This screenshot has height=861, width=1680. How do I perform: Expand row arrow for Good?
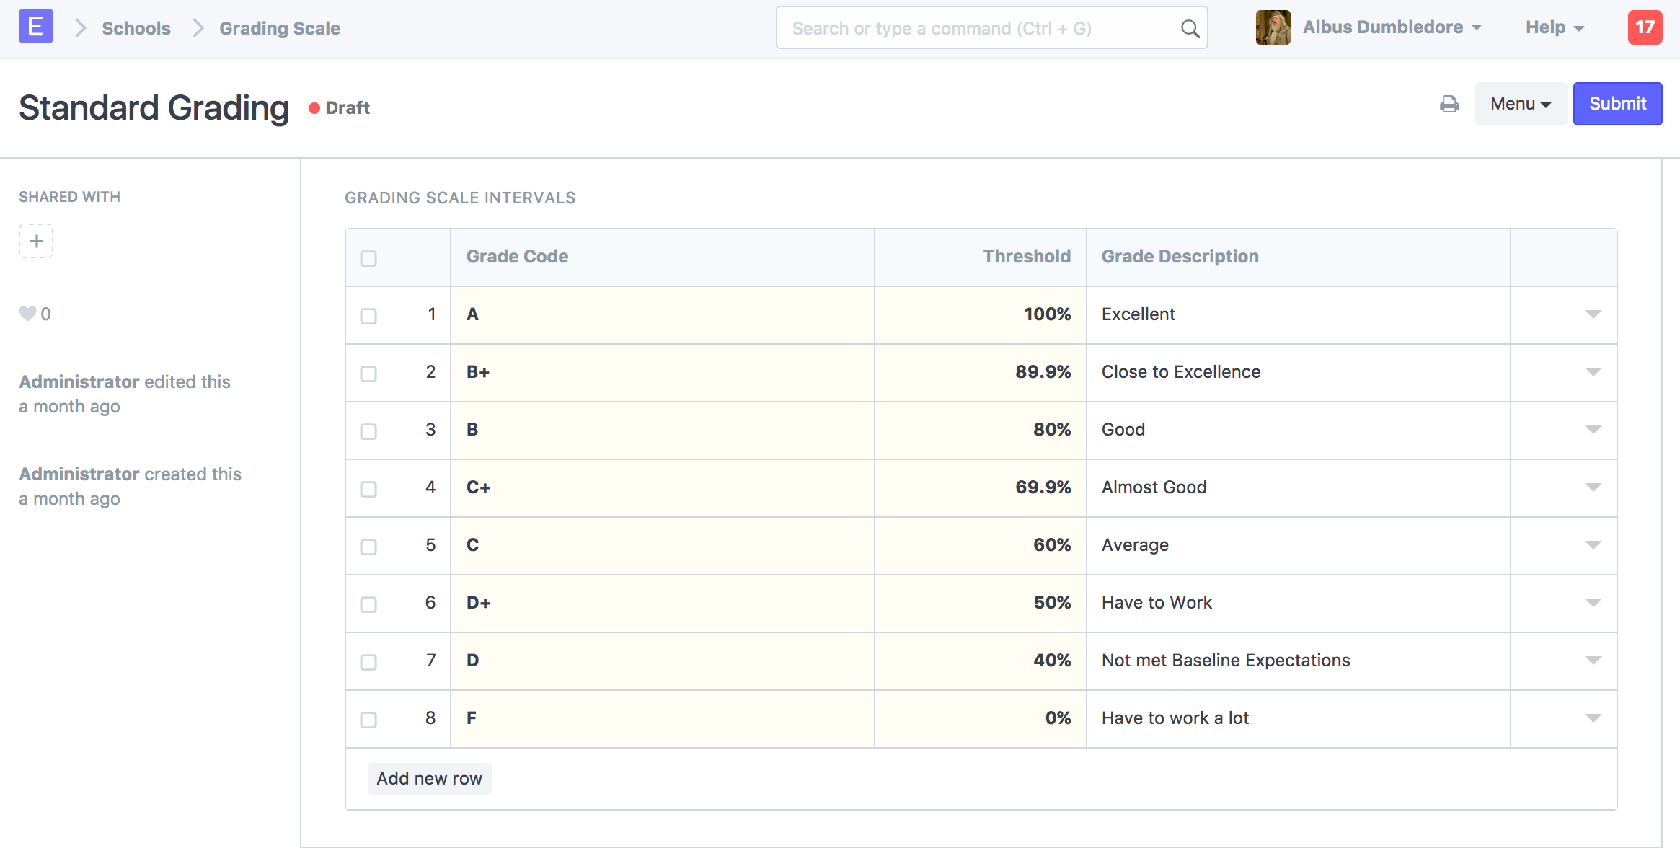[1593, 430]
